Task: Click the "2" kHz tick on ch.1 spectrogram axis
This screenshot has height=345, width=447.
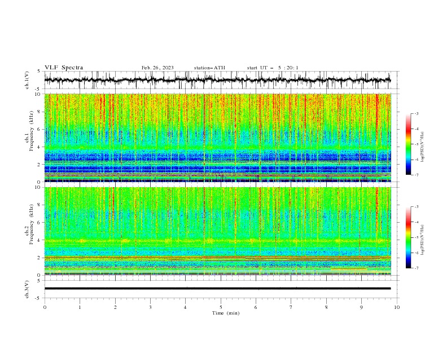Action: click(39, 164)
